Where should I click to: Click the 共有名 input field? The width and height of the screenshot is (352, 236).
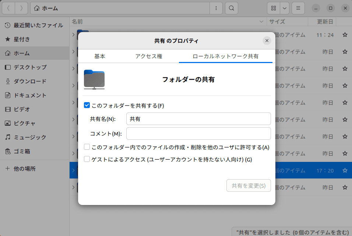pos(198,119)
